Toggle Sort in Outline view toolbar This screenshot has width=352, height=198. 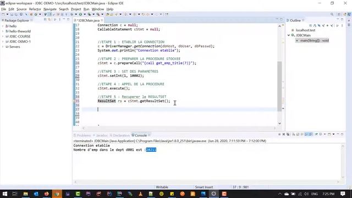(315, 26)
